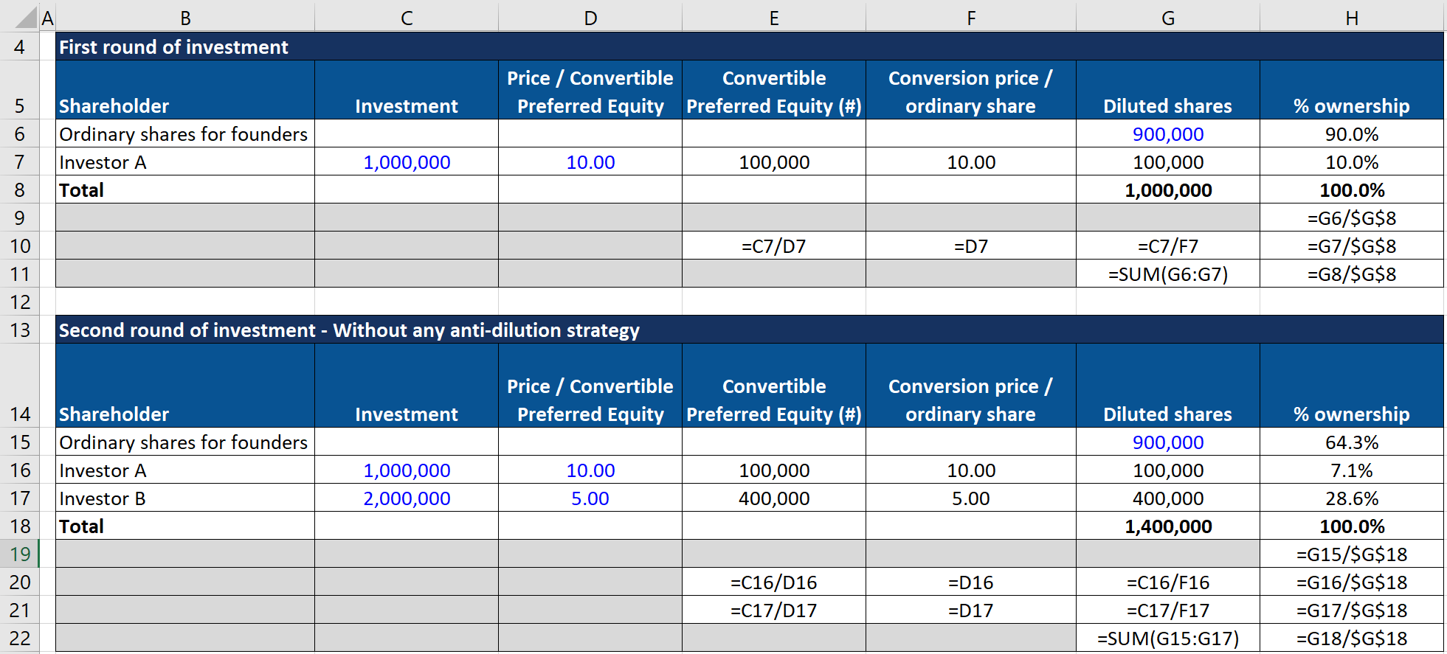
Task: Select the row 19 header
Action: point(20,554)
